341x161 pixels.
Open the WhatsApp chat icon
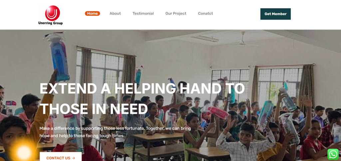coord(333,154)
